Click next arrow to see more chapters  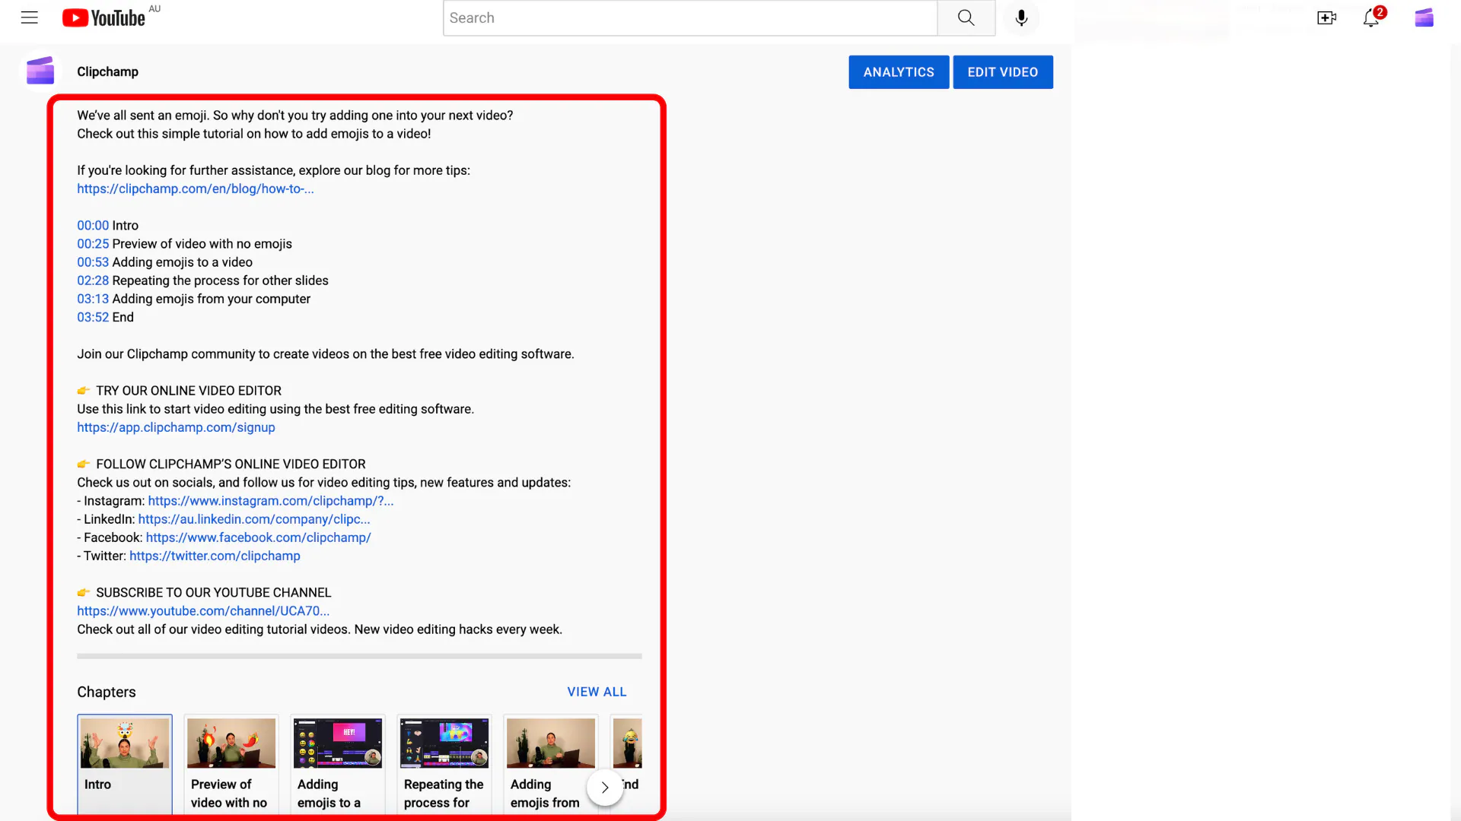point(604,787)
